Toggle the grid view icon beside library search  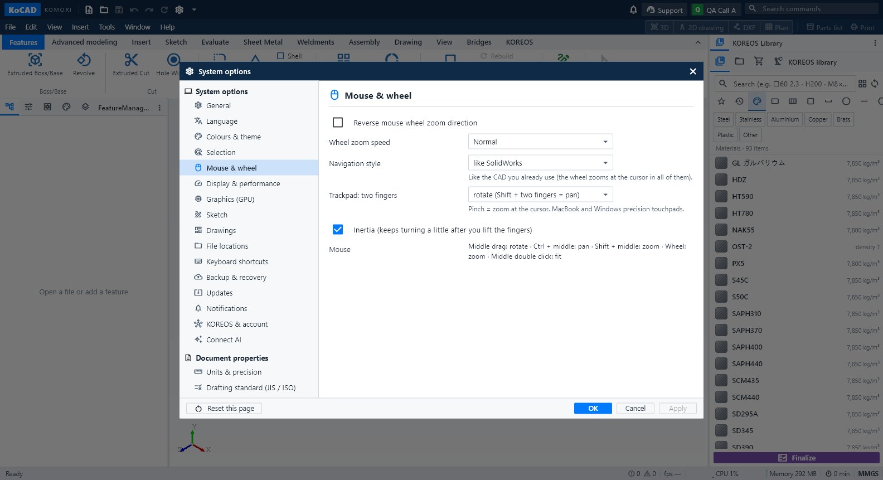click(862, 84)
